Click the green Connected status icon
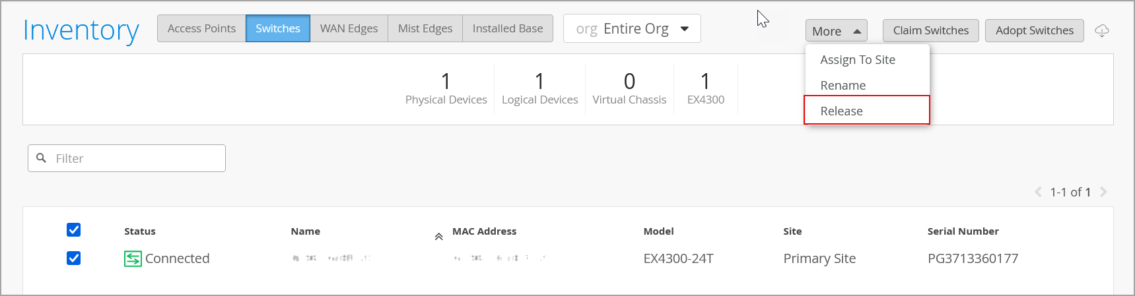The width and height of the screenshot is (1135, 296). click(133, 258)
